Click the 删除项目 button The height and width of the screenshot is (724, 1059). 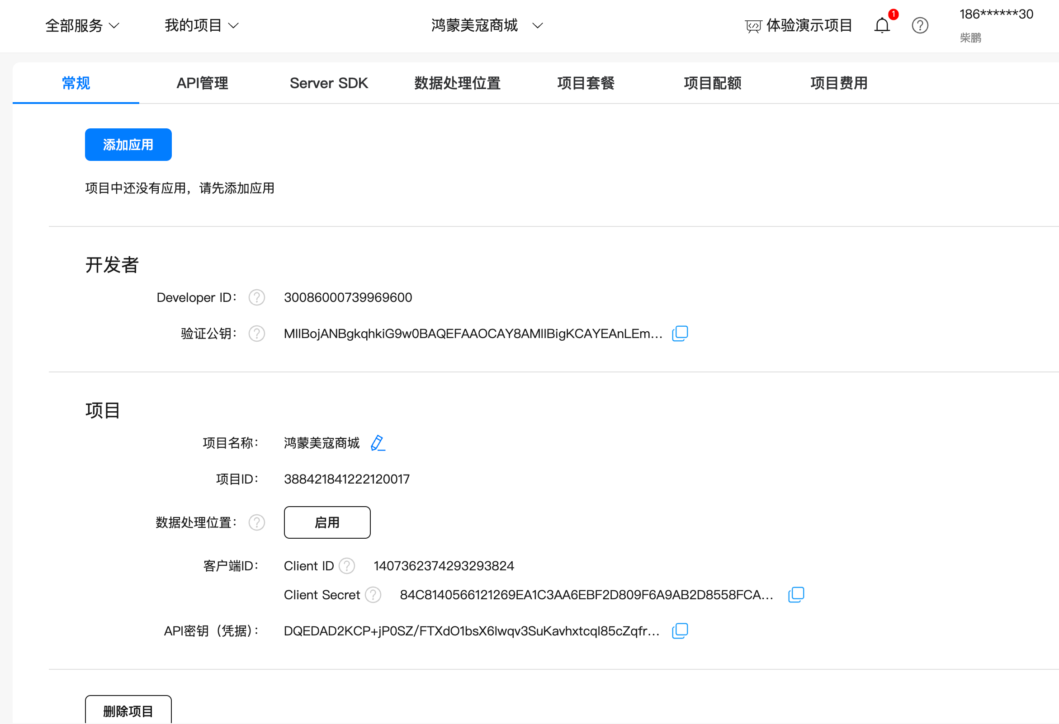[x=128, y=710]
